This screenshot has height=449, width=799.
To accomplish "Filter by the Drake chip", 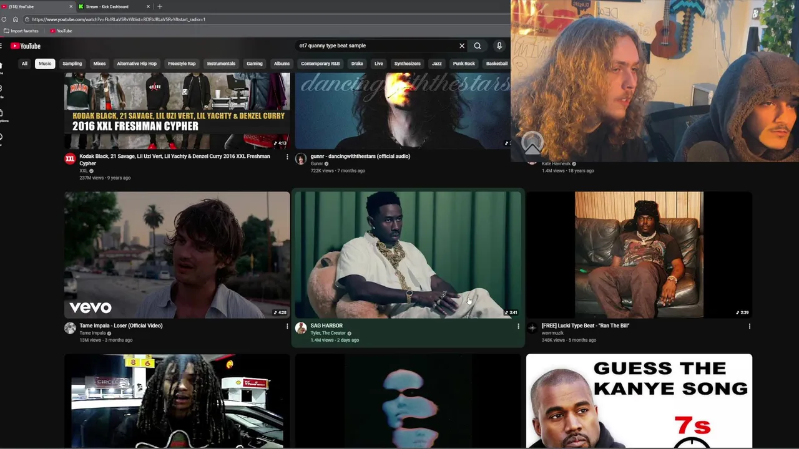I will click(x=357, y=64).
